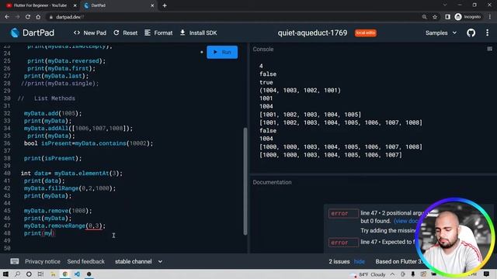Open Visual Studio Code from taskbar

pyautogui.click(x=77, y=274)
